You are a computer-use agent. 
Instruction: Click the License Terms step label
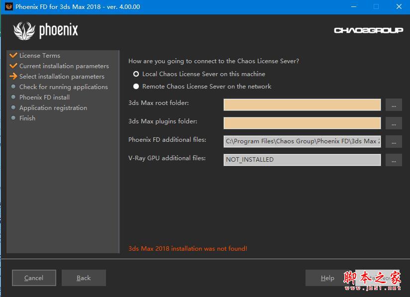tap(40, 55)
